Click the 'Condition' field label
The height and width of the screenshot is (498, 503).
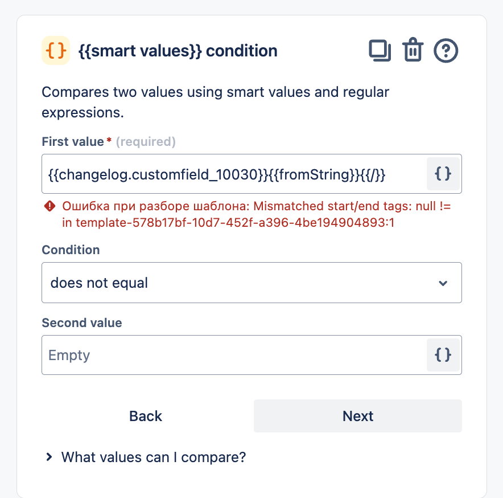pos(71,250)
